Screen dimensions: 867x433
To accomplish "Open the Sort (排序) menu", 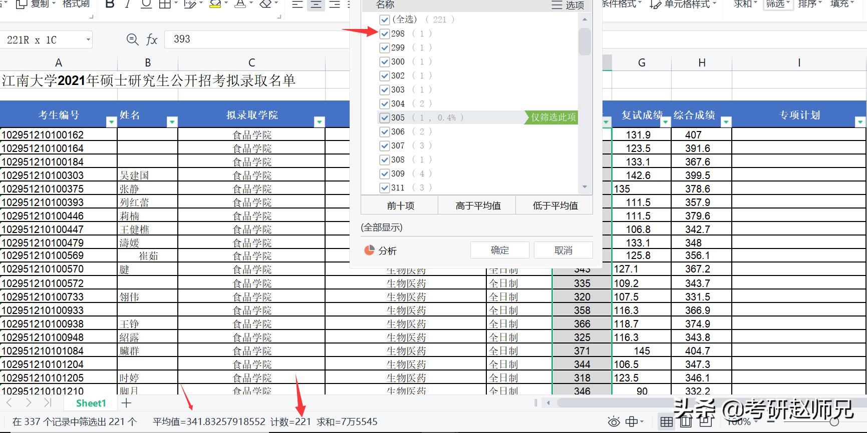I will (809, 4).
